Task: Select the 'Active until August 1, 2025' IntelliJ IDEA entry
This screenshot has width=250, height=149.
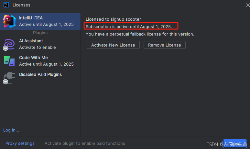Action: 46,24
